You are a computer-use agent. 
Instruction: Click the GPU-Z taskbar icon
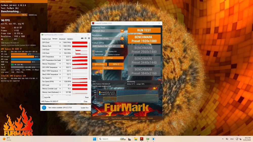pos(148,139)
